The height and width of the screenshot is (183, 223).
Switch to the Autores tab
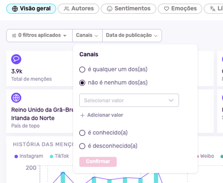tap(78, 9)
